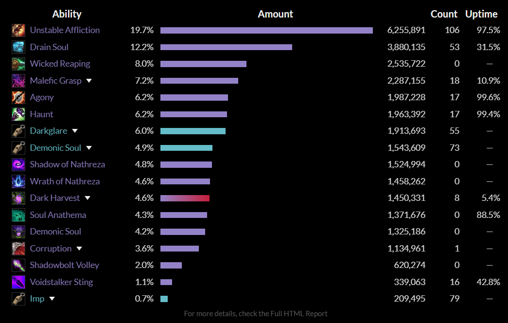Expand the Corruption breakdown arrow
The image size is (508, 323).
(x=79, y=249)
